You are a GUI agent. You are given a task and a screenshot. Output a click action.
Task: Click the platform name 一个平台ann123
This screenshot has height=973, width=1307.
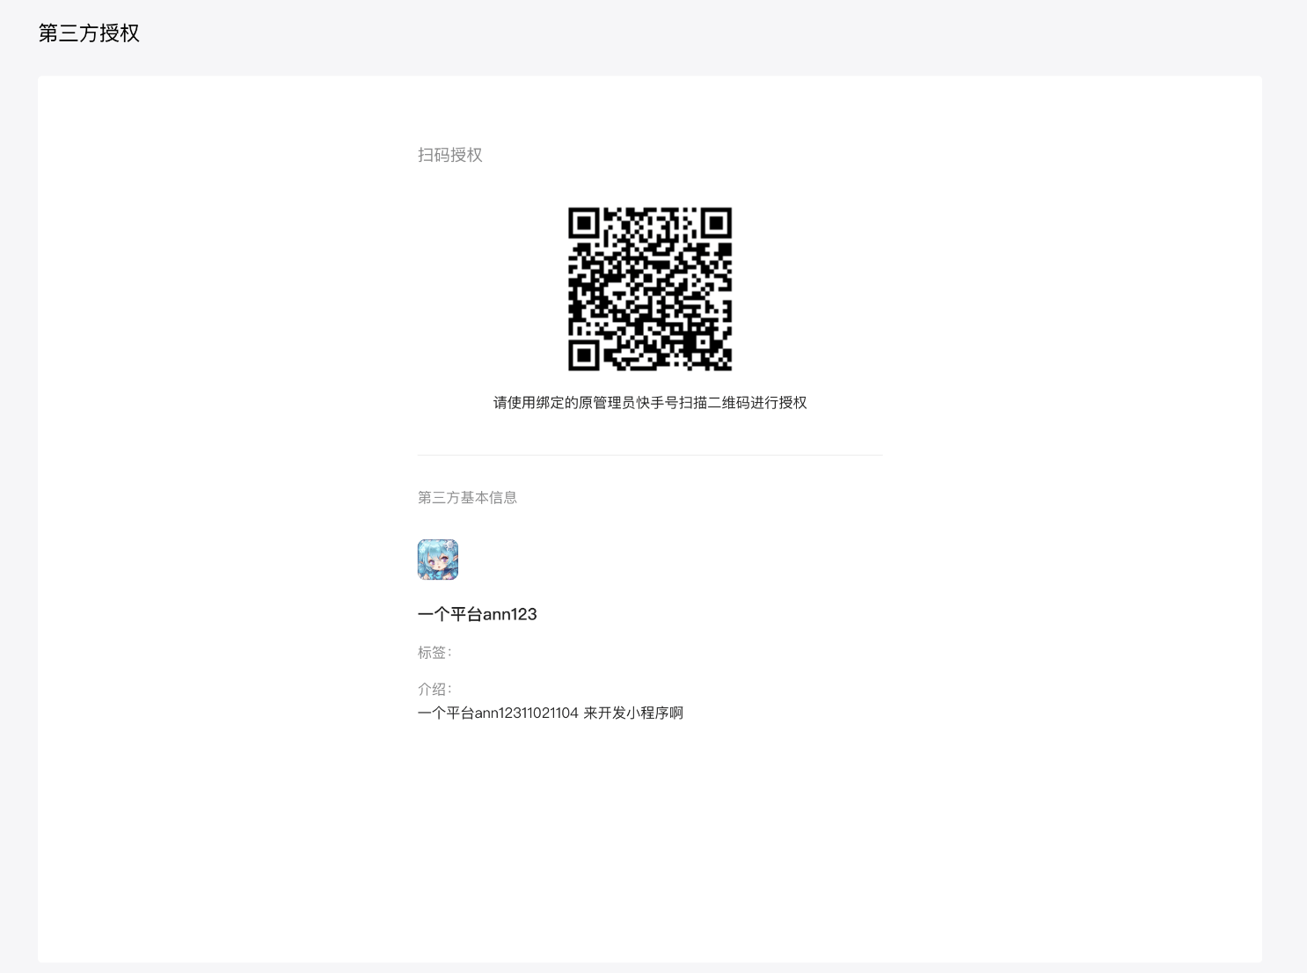477,614
